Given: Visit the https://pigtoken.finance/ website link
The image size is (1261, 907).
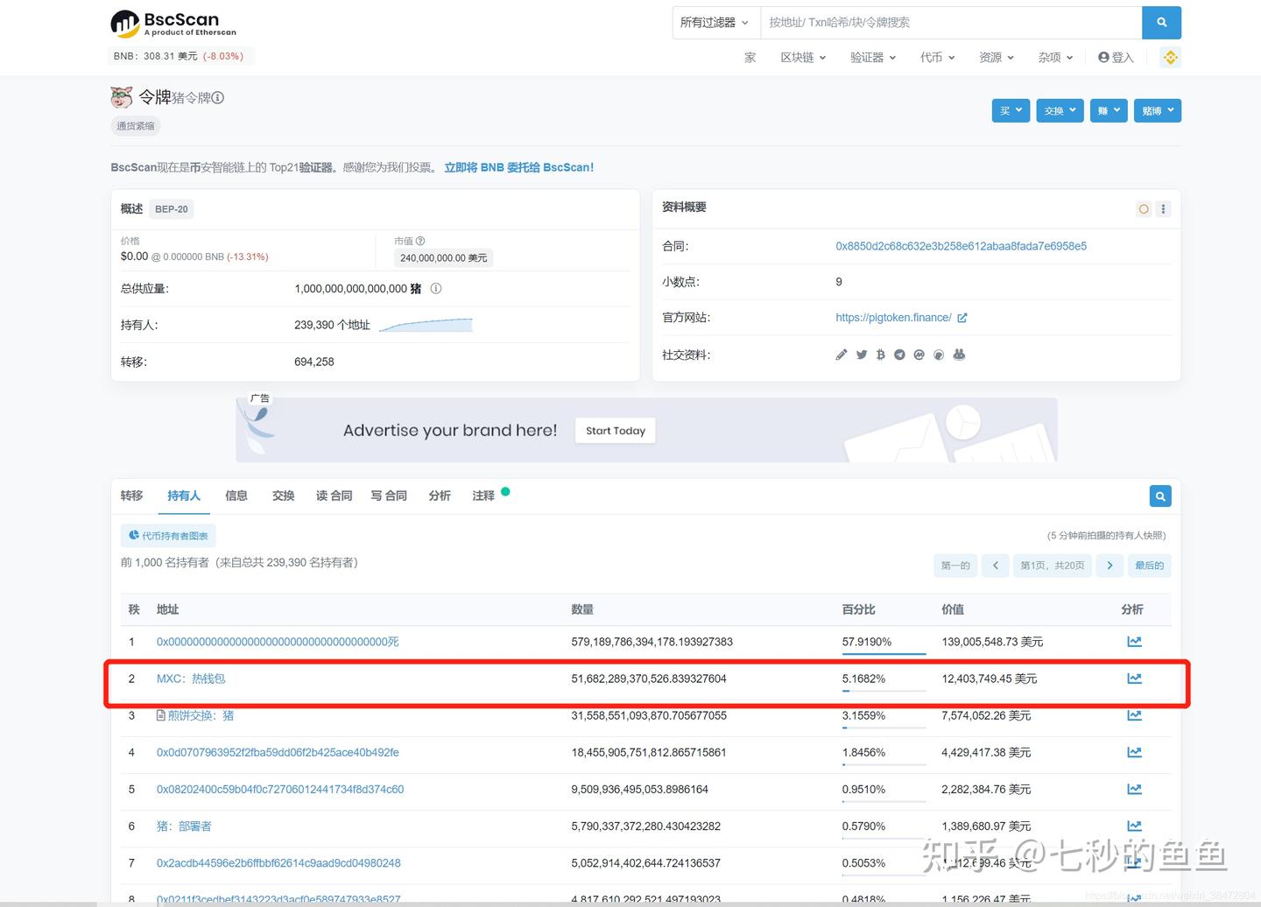Looking at the screenshot, I should click(x=893, y=318).
